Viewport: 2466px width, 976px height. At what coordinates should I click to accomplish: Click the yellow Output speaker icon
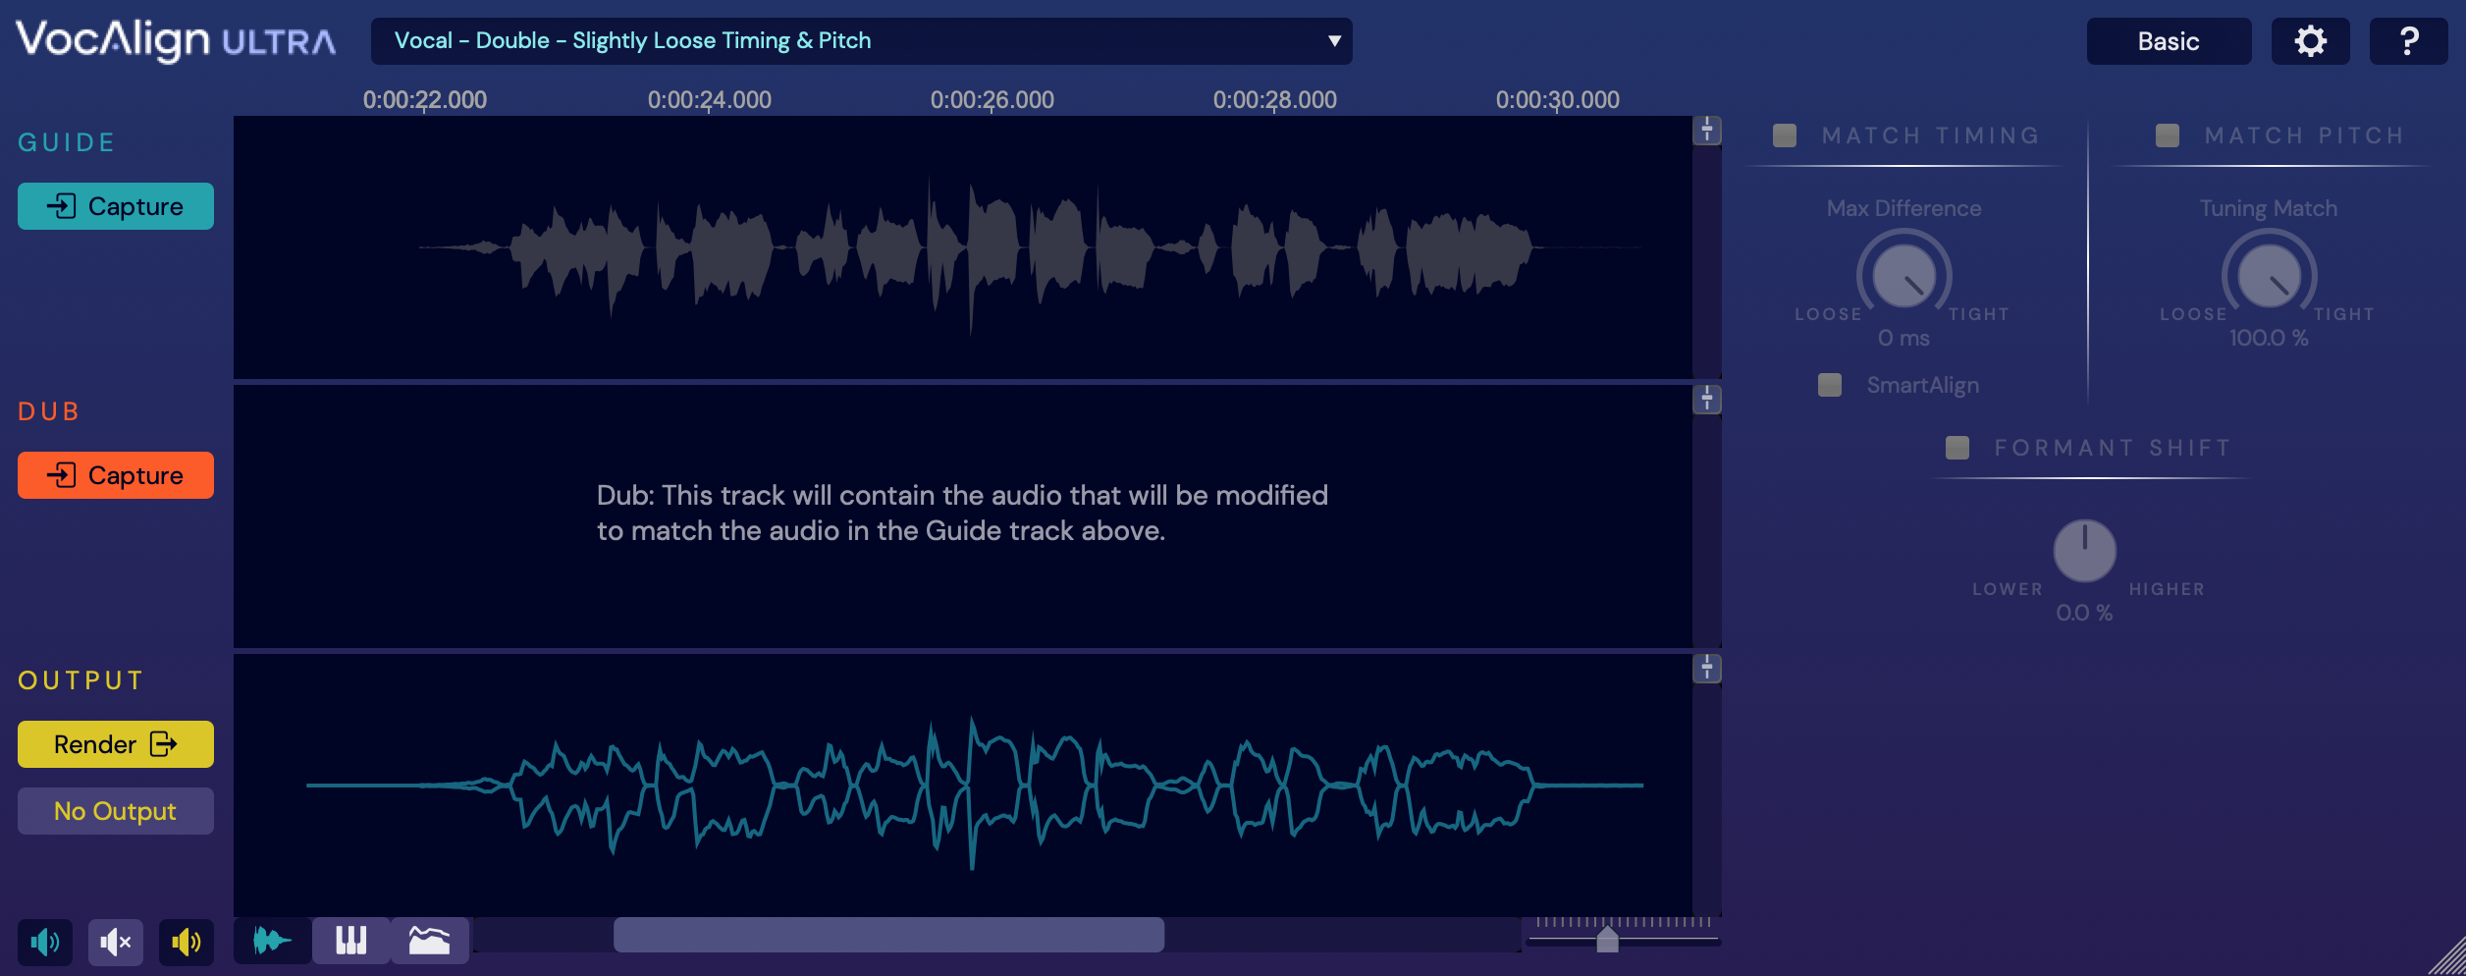[x=187, y=943]
